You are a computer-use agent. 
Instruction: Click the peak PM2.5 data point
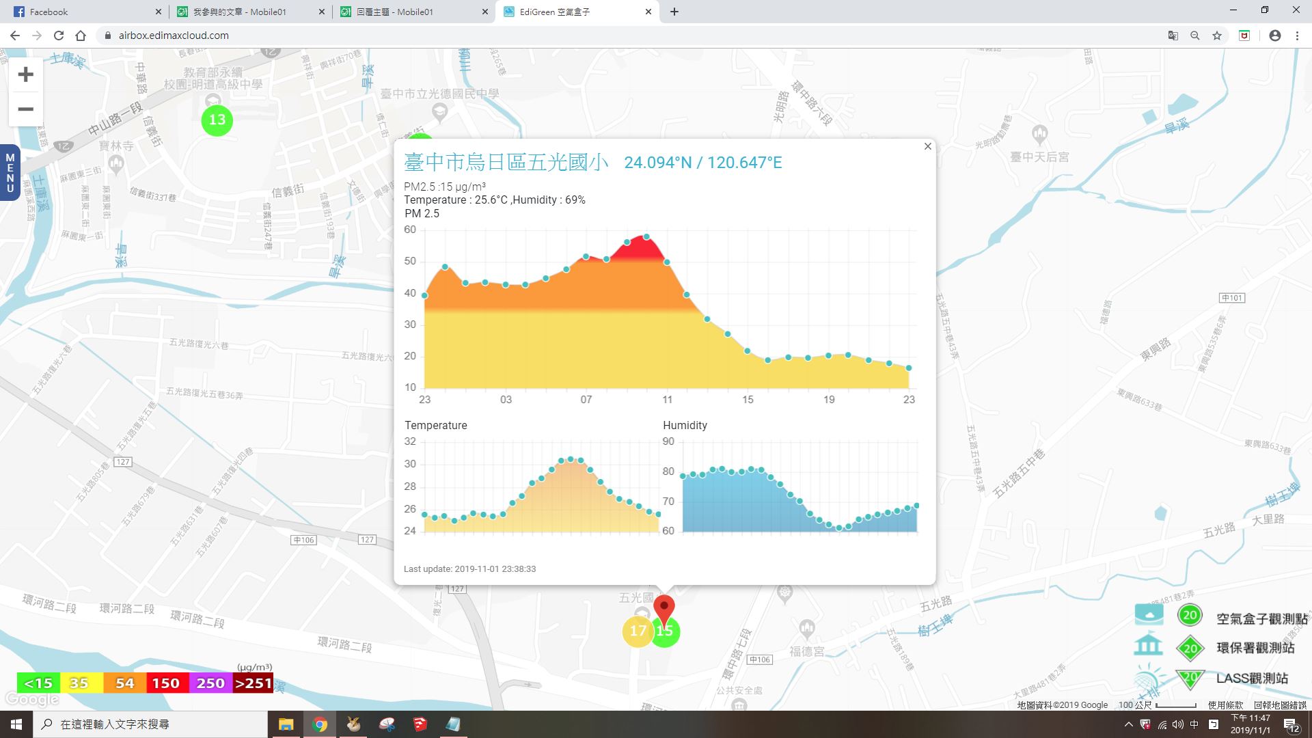tap(646, 237)
